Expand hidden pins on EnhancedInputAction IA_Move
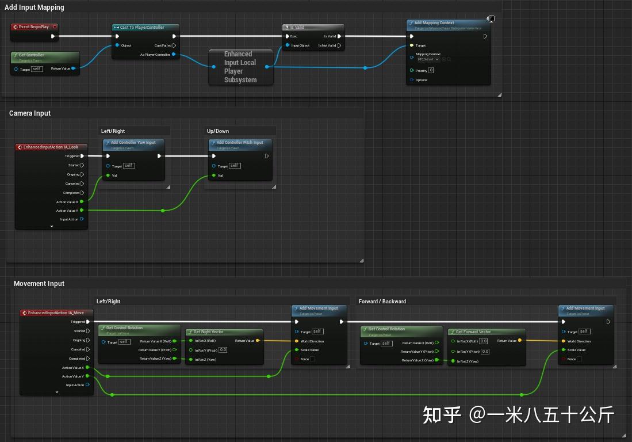 coord(56,393)
